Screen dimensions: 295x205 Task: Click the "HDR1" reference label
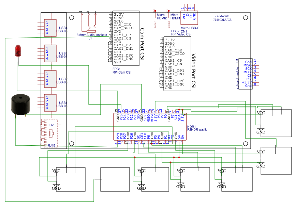192,127
